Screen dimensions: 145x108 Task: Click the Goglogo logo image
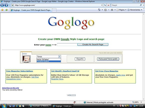coord(71,23)
